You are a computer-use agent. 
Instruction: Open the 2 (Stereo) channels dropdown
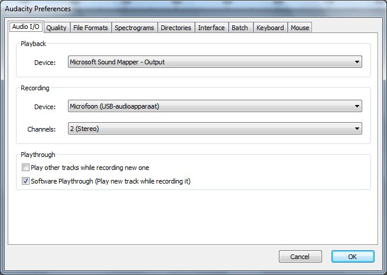215,129
